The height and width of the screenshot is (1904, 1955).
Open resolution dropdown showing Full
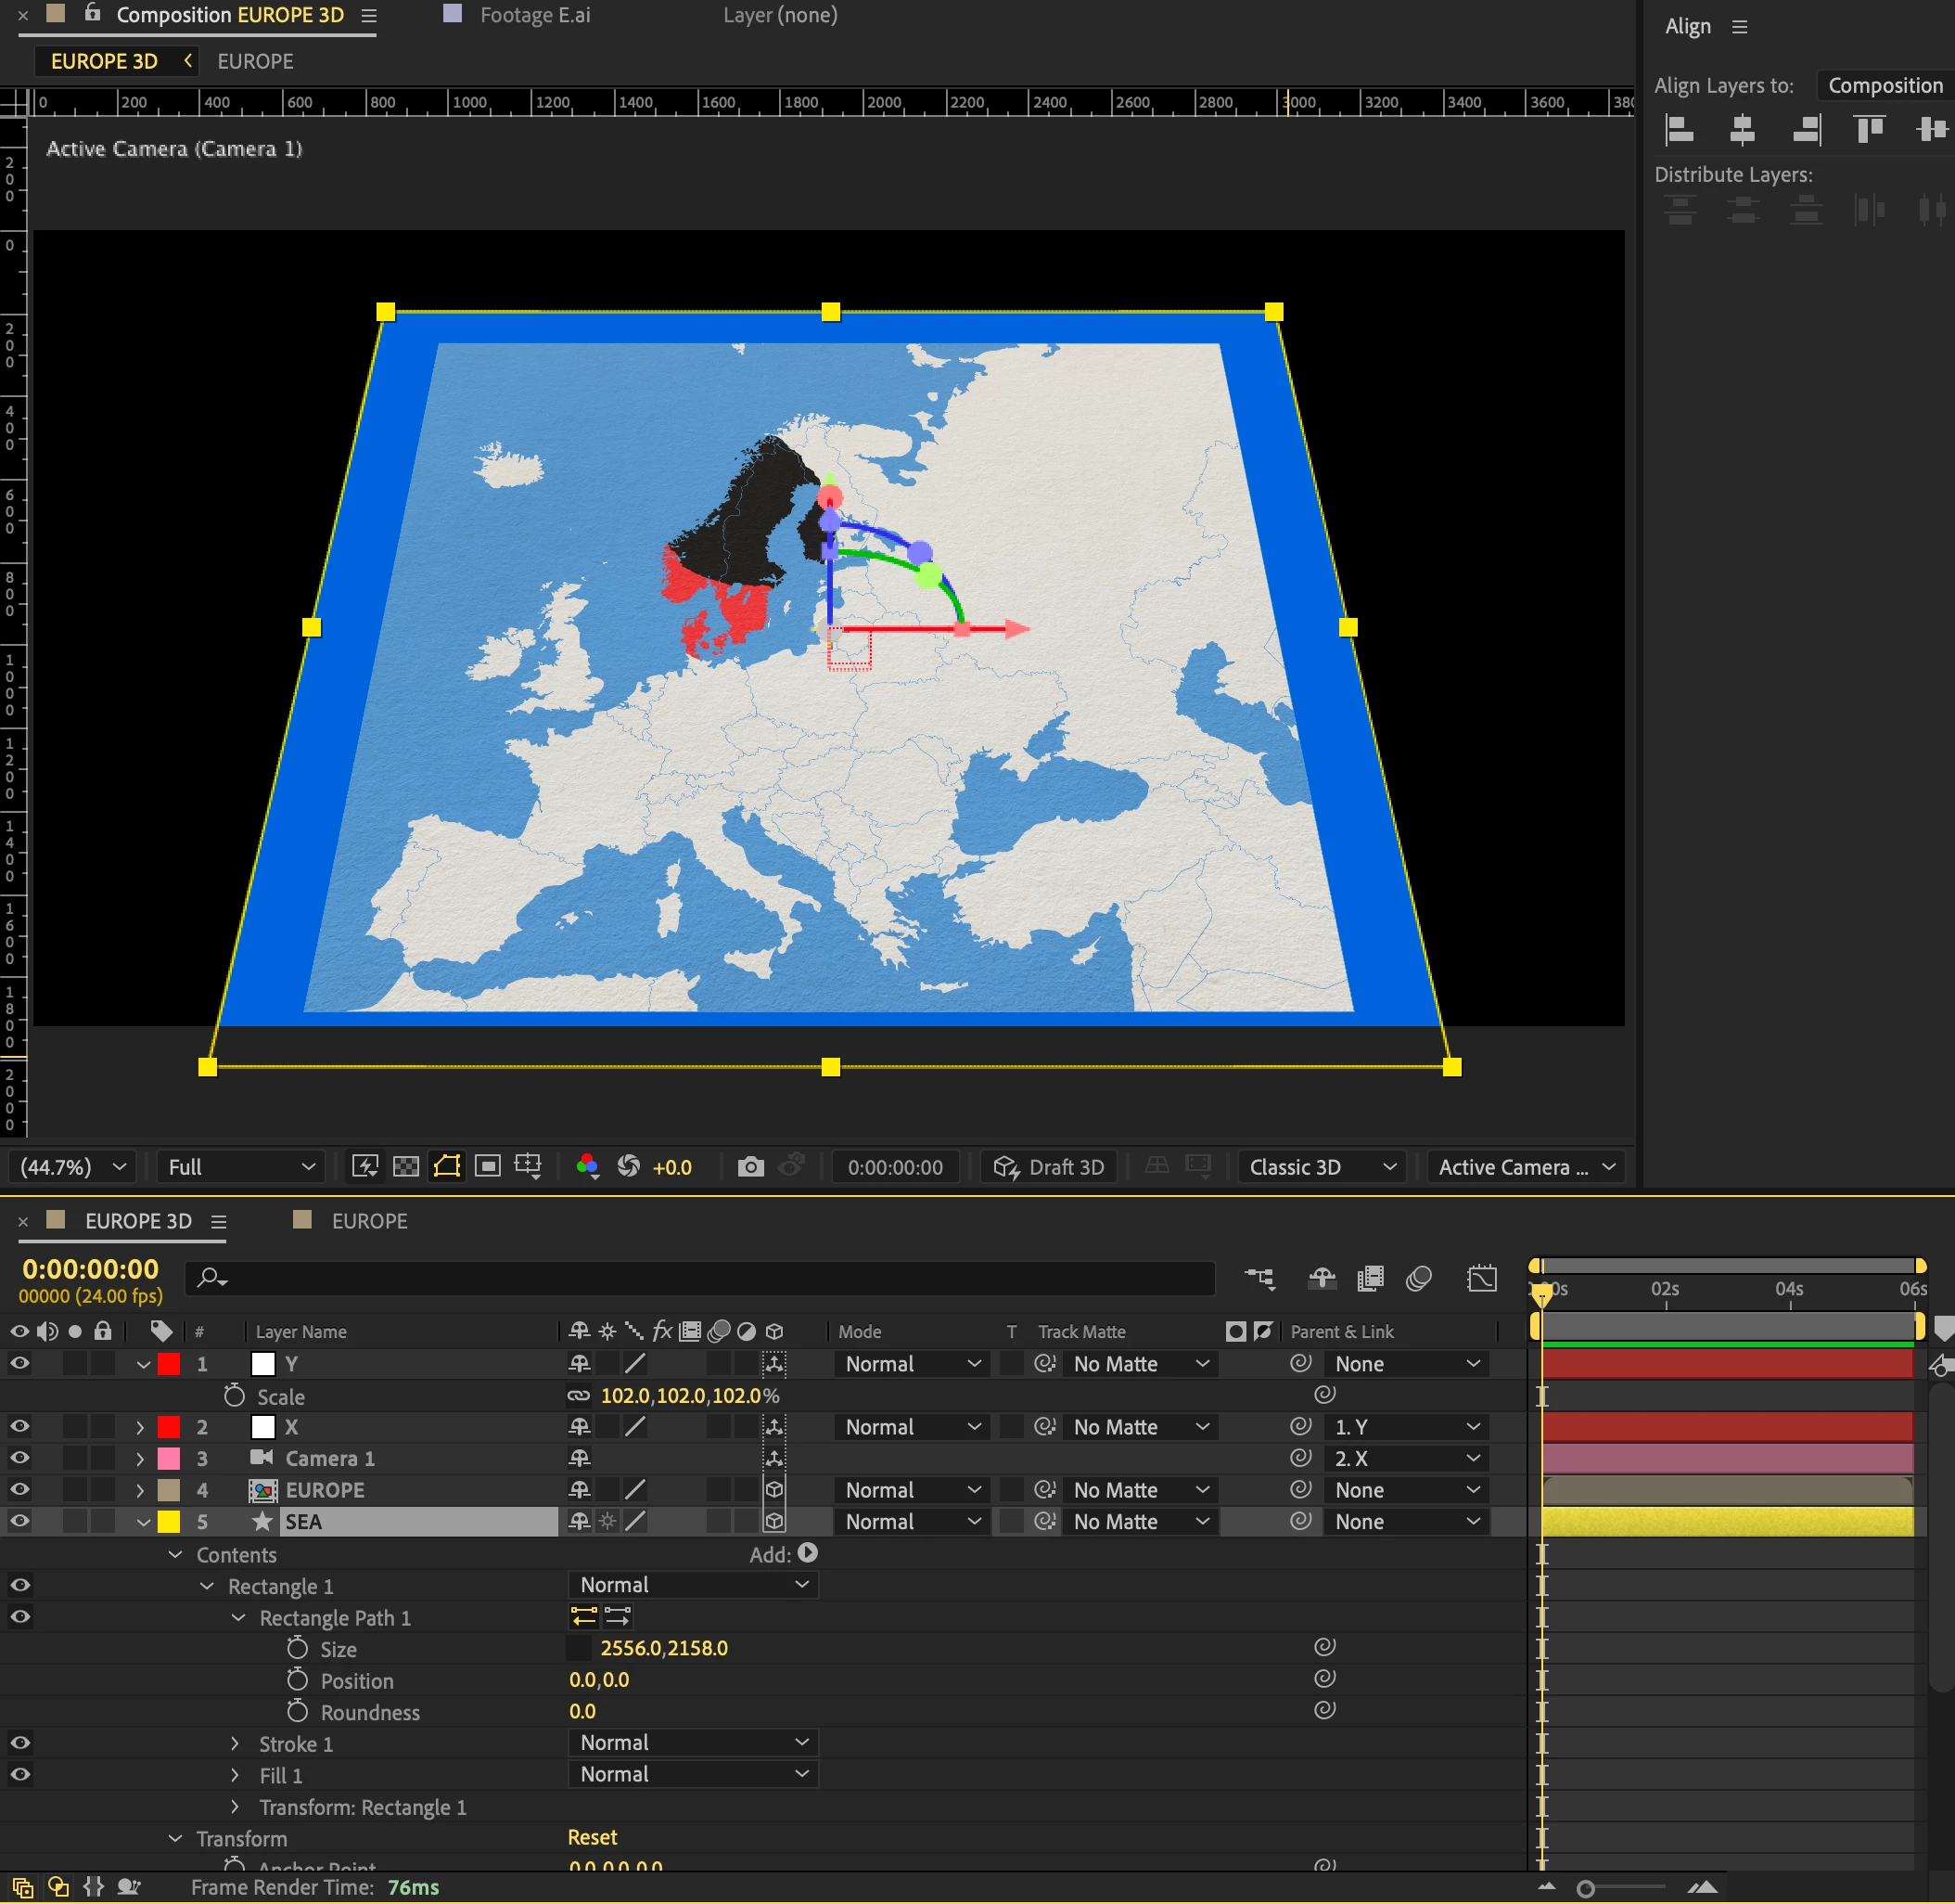tap(240, 1166)
